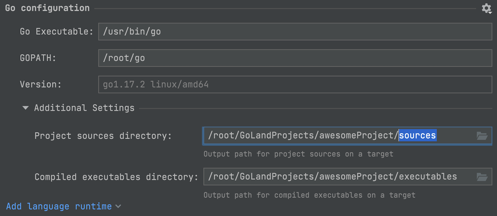The image size is (497, 216).
Task: Click the 'Version:' label
Action: pos(41,85)
